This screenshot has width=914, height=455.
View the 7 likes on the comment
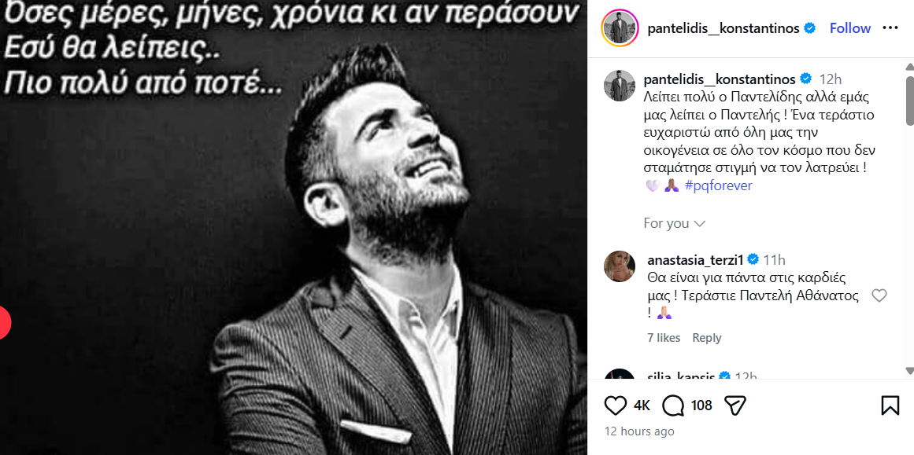pyautogui.click(x=663, y=338)
